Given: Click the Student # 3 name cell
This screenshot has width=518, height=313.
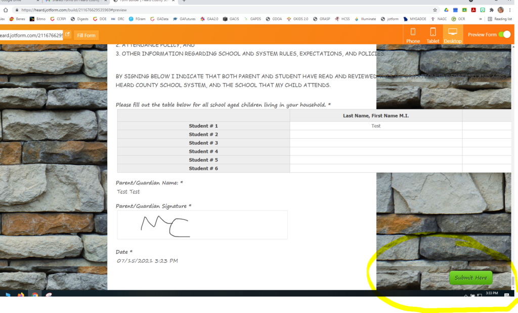Looking at the screenshot, I should [x=376, y=143].
